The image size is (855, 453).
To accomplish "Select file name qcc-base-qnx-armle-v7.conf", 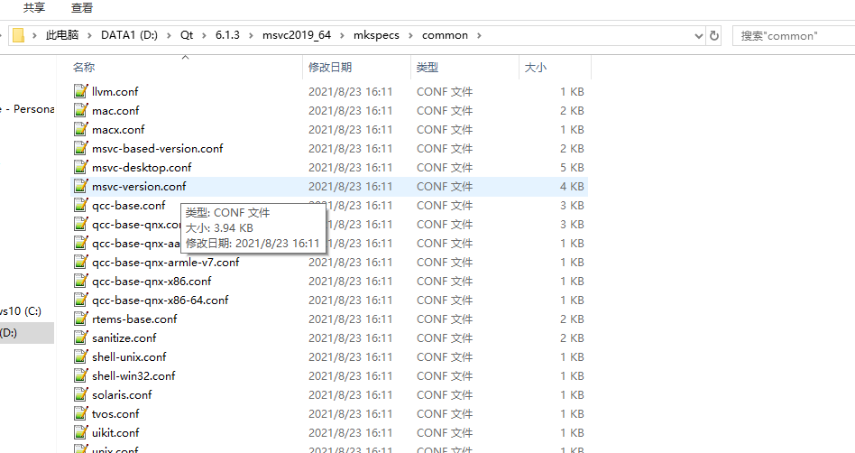I will 166,263.
